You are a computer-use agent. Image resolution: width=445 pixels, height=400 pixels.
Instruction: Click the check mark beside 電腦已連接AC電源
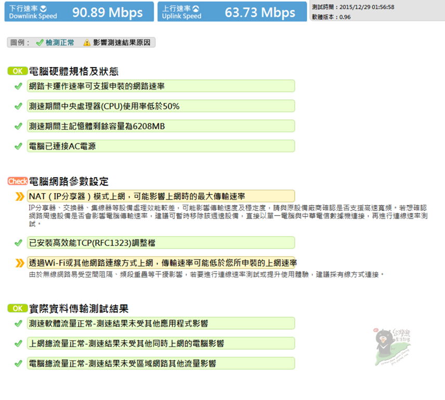[x=18, y=146]
